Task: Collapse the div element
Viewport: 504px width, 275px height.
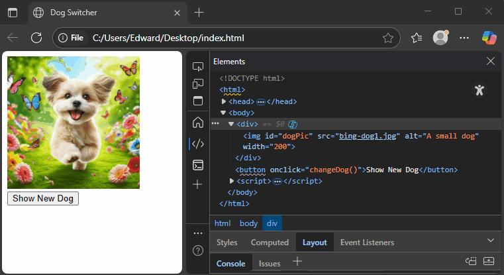Action: coord(230,124)
